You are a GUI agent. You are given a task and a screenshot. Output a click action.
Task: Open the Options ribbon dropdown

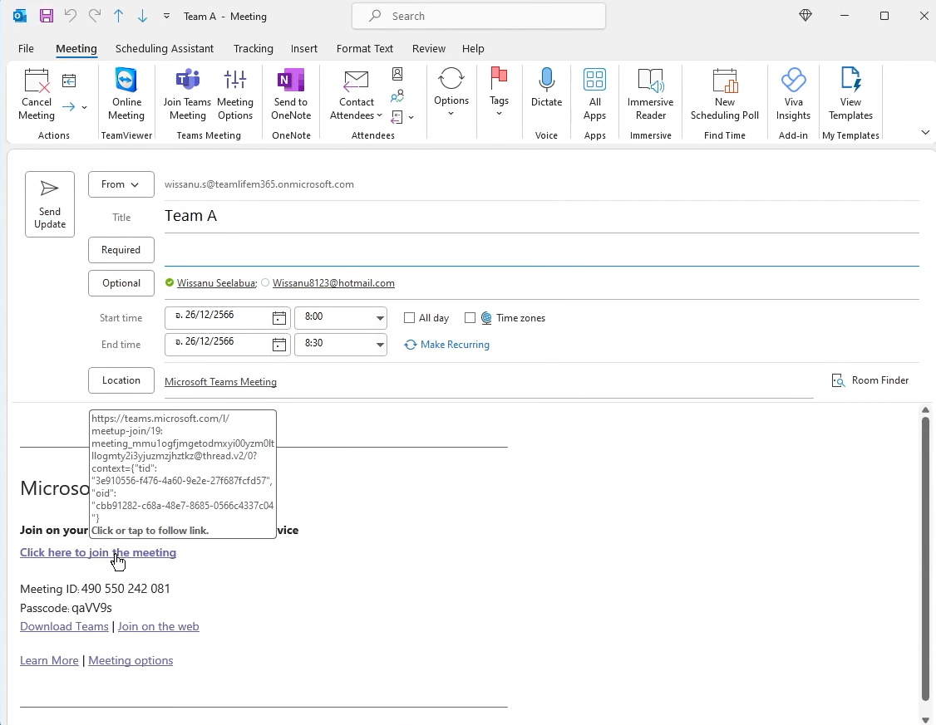pyautogui.click(x=451, y=92)
